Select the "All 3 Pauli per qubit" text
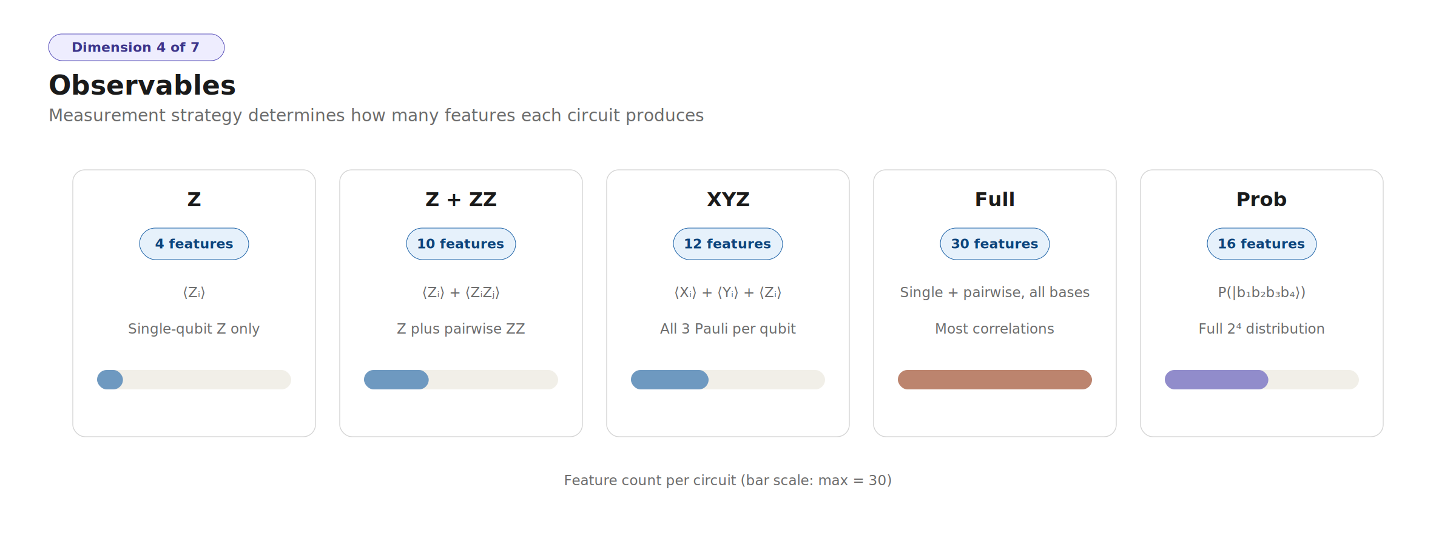Viewport: 1456px width, 558px height. (727, 329)
